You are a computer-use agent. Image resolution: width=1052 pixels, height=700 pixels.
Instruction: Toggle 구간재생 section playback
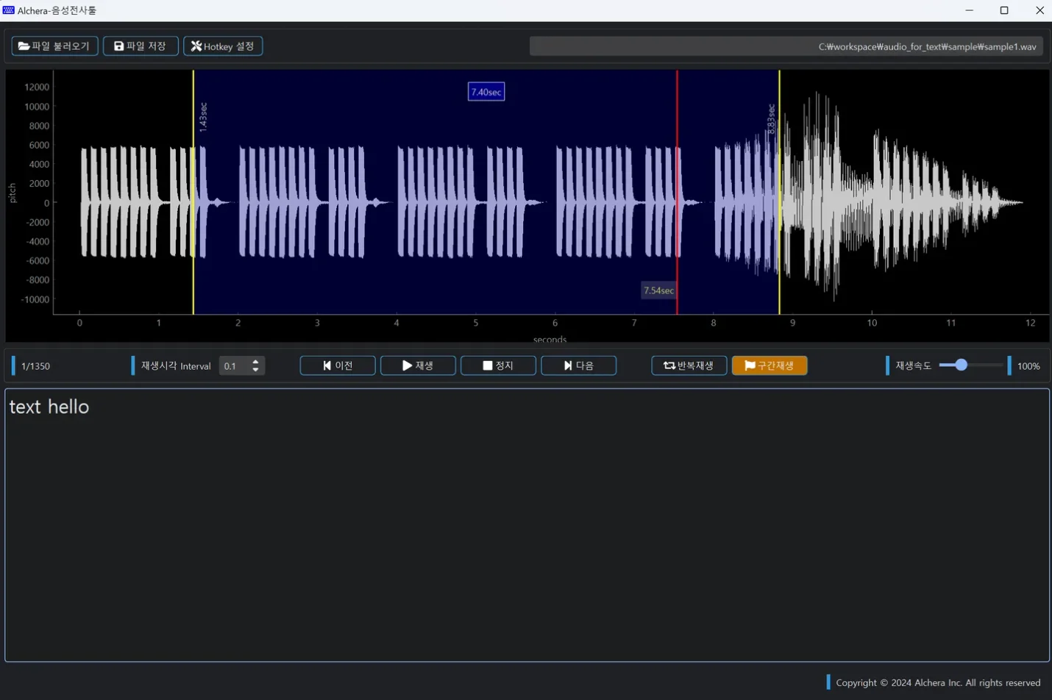click(x=770, y=365)
